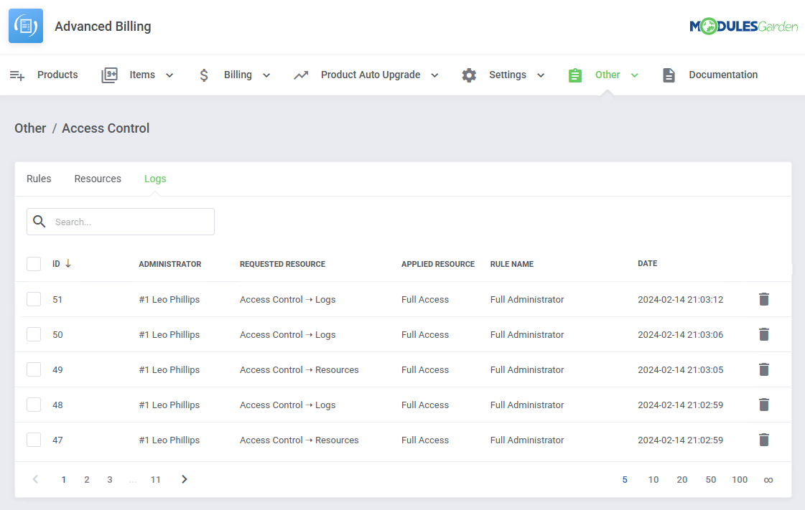Go to page 2
This screenshot has width=805, height=510.
coord(87,480)
